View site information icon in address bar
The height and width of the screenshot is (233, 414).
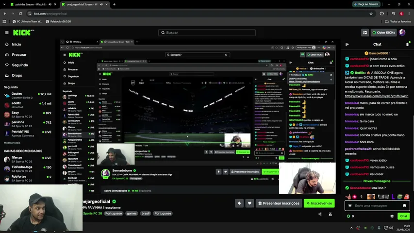[x=30, y=14]
